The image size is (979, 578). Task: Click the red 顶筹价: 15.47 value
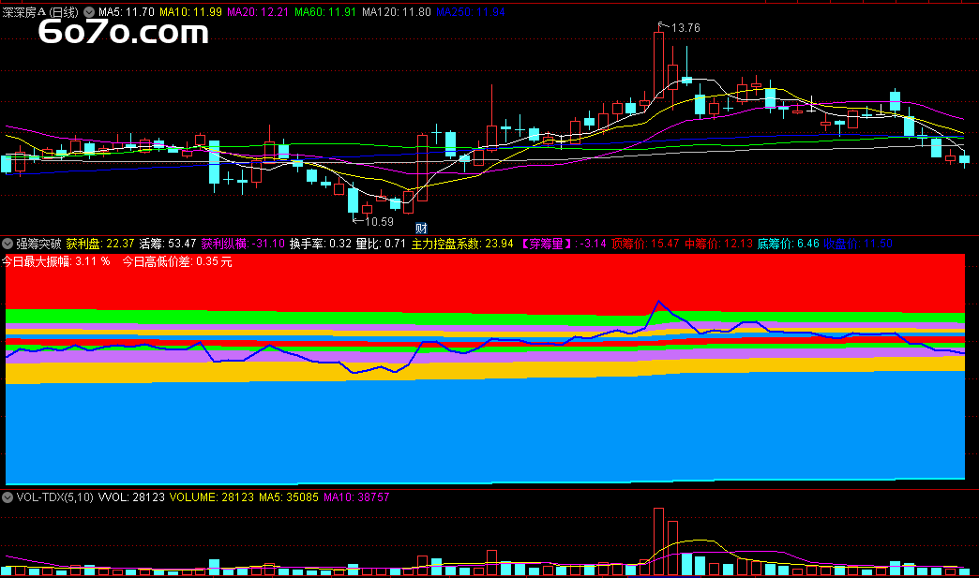[645, 244]
